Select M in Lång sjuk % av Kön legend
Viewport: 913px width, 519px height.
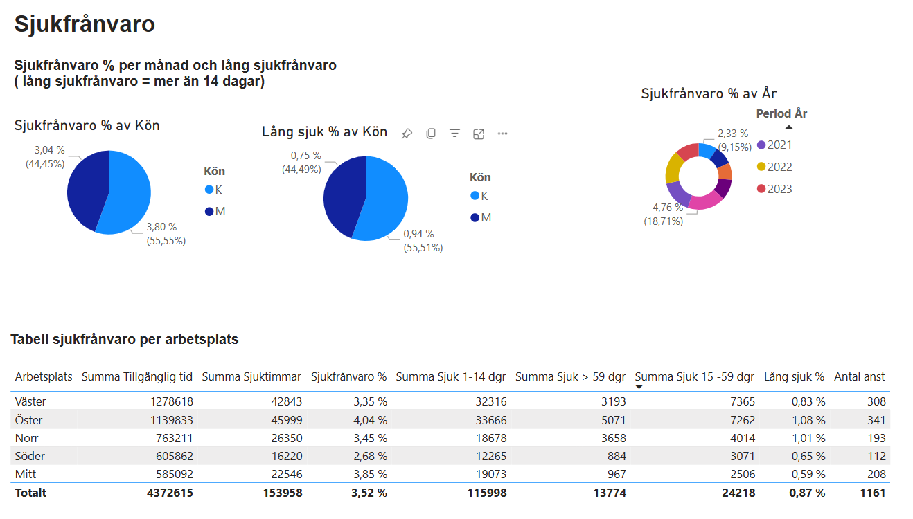click(x=481, y=217)
